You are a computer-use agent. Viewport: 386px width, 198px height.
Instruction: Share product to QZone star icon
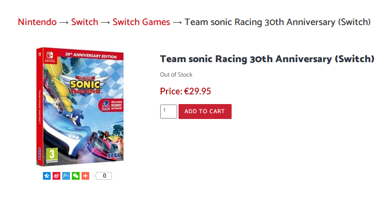tap(47, 176)
